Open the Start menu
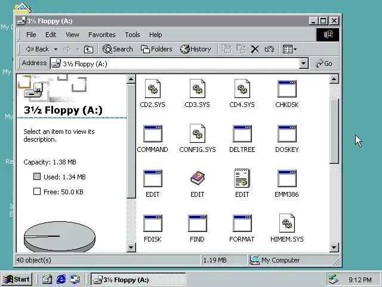The height and width of the screenshot is (287, 382). 16,279
